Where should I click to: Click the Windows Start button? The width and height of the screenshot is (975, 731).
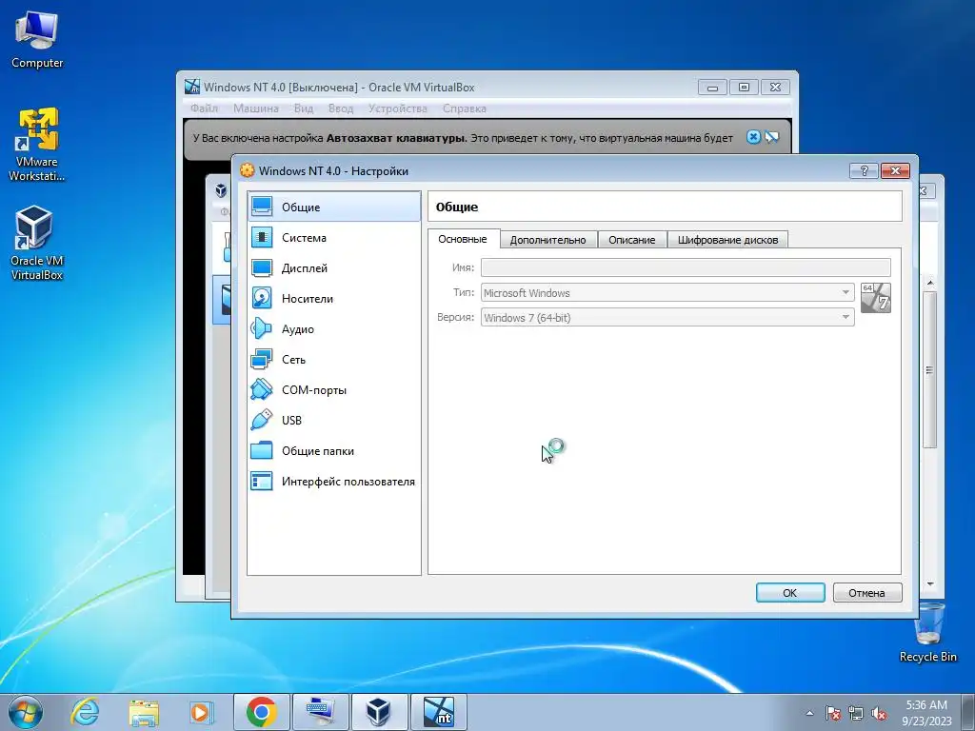tap(26, 712)
